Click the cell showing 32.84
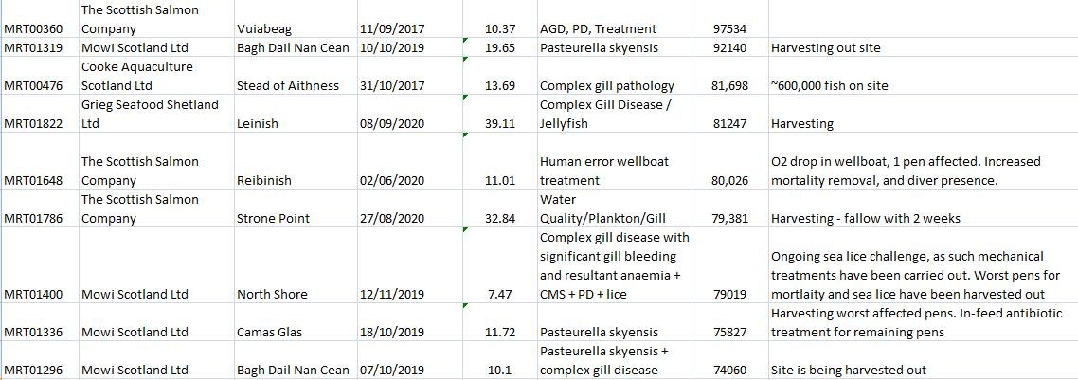The height and width of the screenshot is (380, 1078). (499, 218)
